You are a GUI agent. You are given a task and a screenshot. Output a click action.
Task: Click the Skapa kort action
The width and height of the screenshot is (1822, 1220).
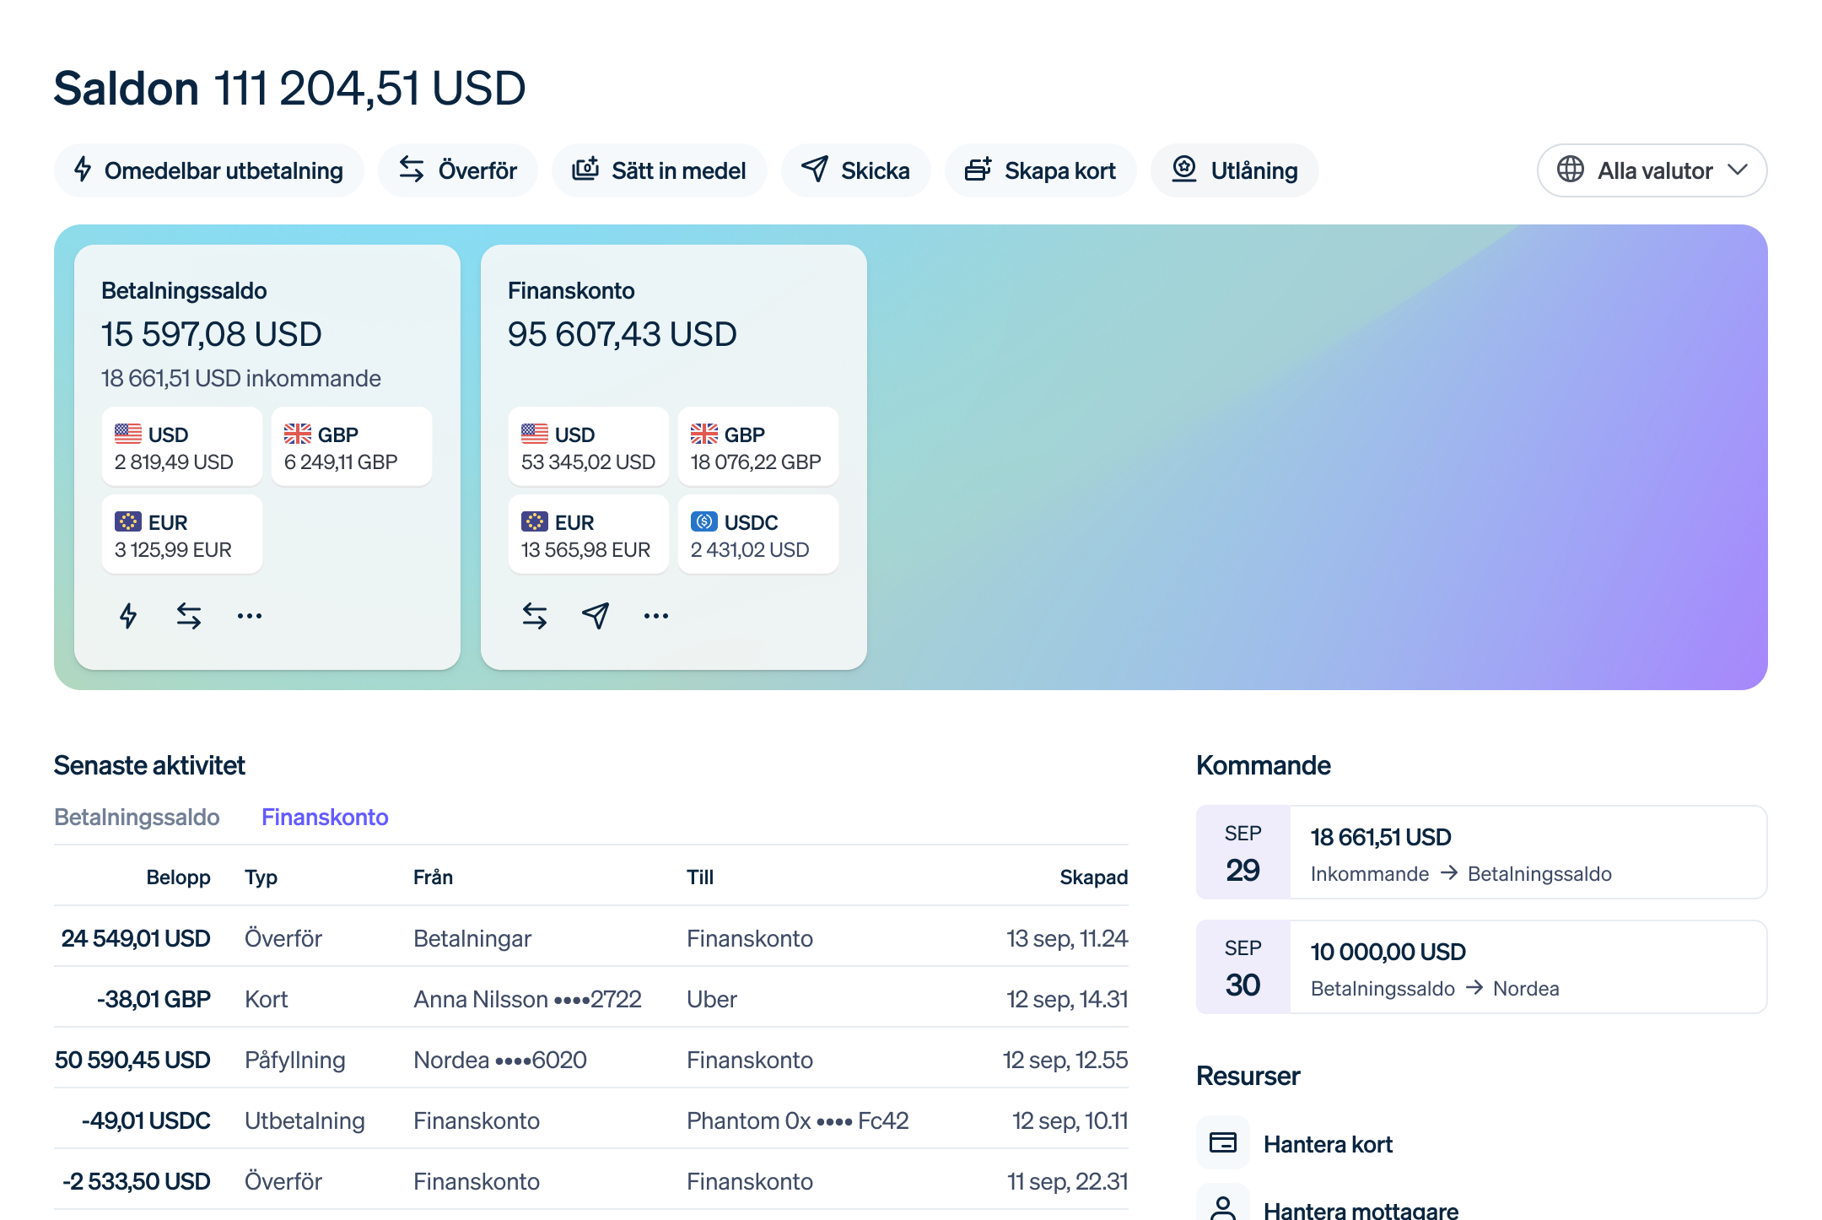pos(1040,170)
